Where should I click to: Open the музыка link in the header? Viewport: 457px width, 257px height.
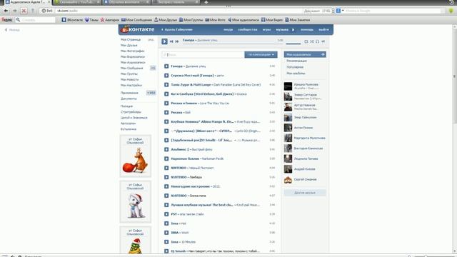point(282,30)
